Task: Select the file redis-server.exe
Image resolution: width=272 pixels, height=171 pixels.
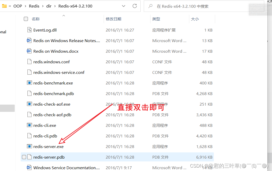Action: pyautogui.click(x=49, y=146)
